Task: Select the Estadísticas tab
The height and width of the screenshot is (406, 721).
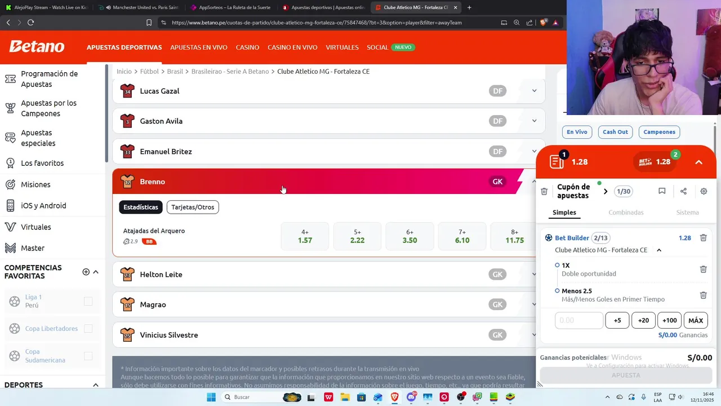Action: coord(141,207)
